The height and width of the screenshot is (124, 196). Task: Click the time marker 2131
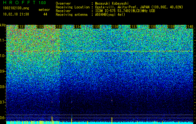[x=21, y=27]
